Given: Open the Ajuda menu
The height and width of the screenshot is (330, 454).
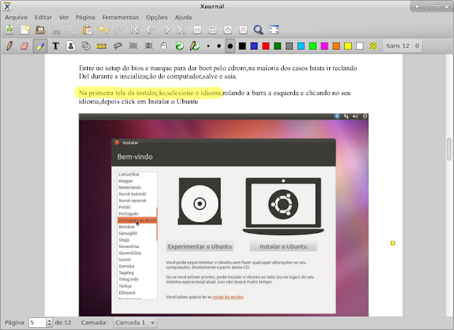Looking at the screenshot, I should [x=183, y=17].
